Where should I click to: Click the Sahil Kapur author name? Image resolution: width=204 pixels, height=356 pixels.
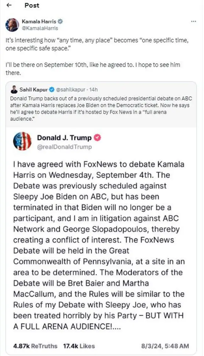pyautogui.click(x=34, y=89)
